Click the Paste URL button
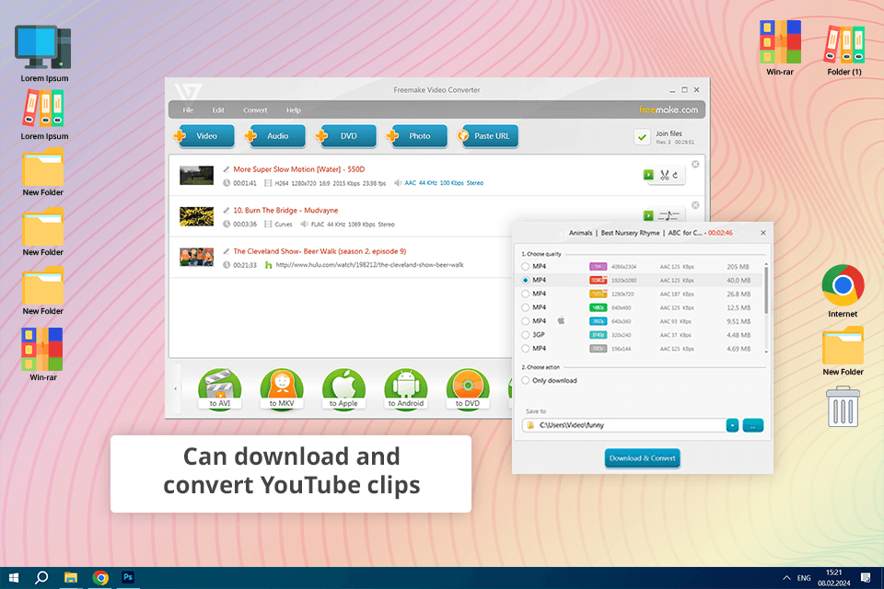 488,136
